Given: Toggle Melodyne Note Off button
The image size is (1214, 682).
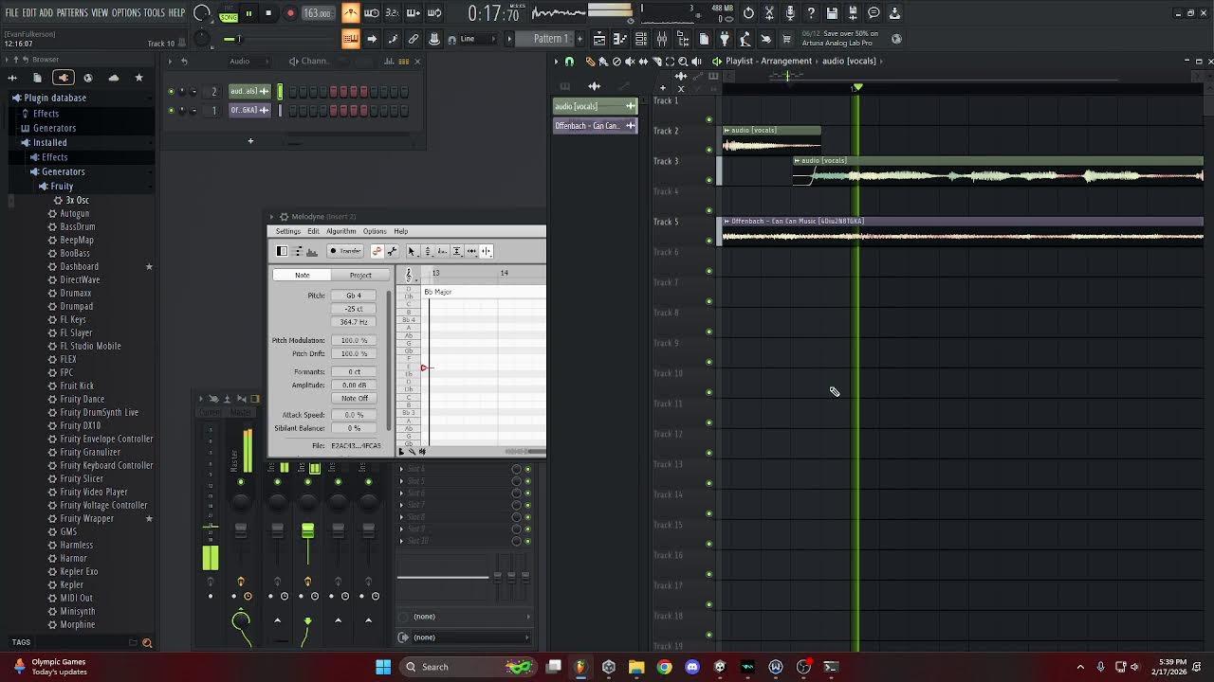Looking at the screenshot, I should click(x=355, y=399).
